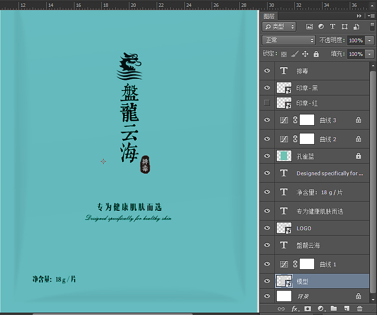Hide the 背景 layer

point(267,296)
